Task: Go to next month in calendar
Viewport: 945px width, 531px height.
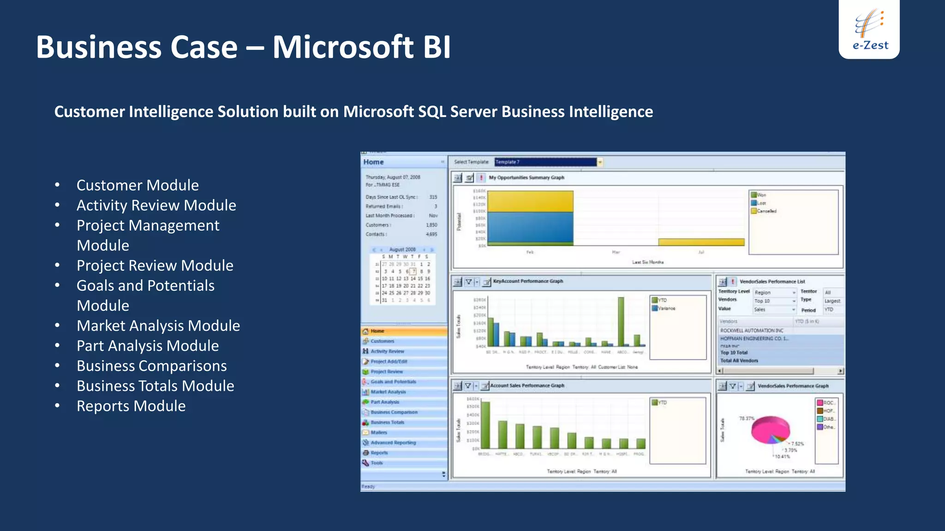Action: [x=424, y=249]
